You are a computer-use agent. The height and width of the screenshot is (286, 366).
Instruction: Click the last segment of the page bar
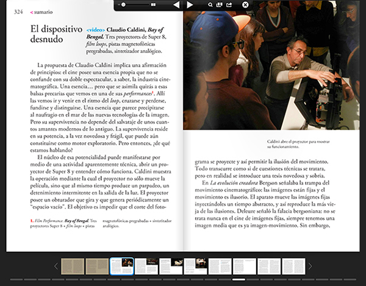coord(350,279)
